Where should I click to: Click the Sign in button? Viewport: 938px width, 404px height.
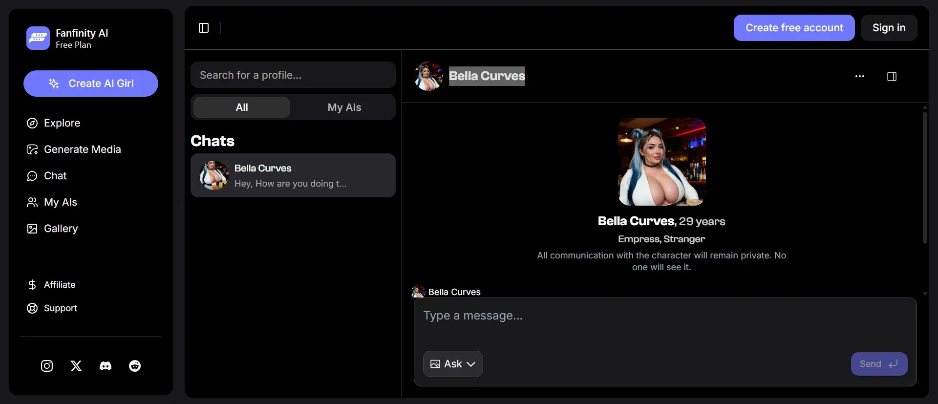pyautogui.click(x=889, y=28)
